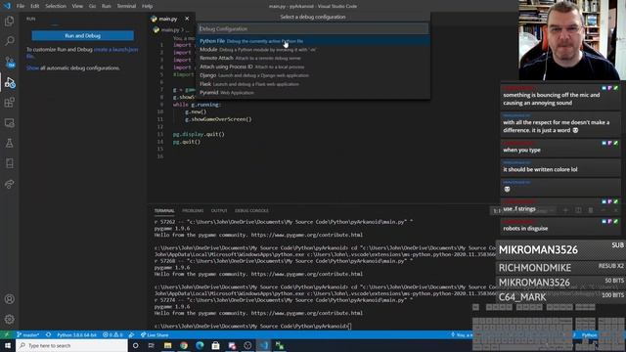The width and height of the screenshot is (626, 352).
Task: Close the main.py editor tab
Action: pyautogui.click(x=187, y=19)
